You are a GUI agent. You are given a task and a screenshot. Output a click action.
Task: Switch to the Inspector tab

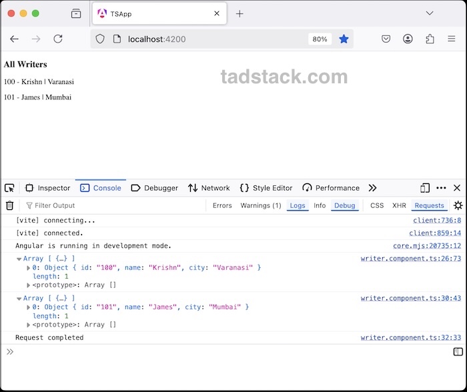pos(48,188)
